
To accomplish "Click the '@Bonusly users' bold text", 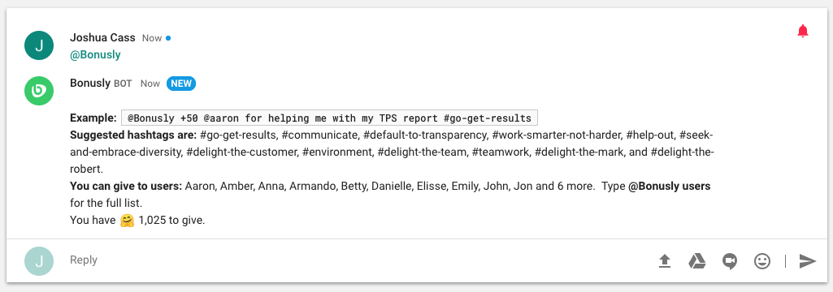I will (670, 187).
